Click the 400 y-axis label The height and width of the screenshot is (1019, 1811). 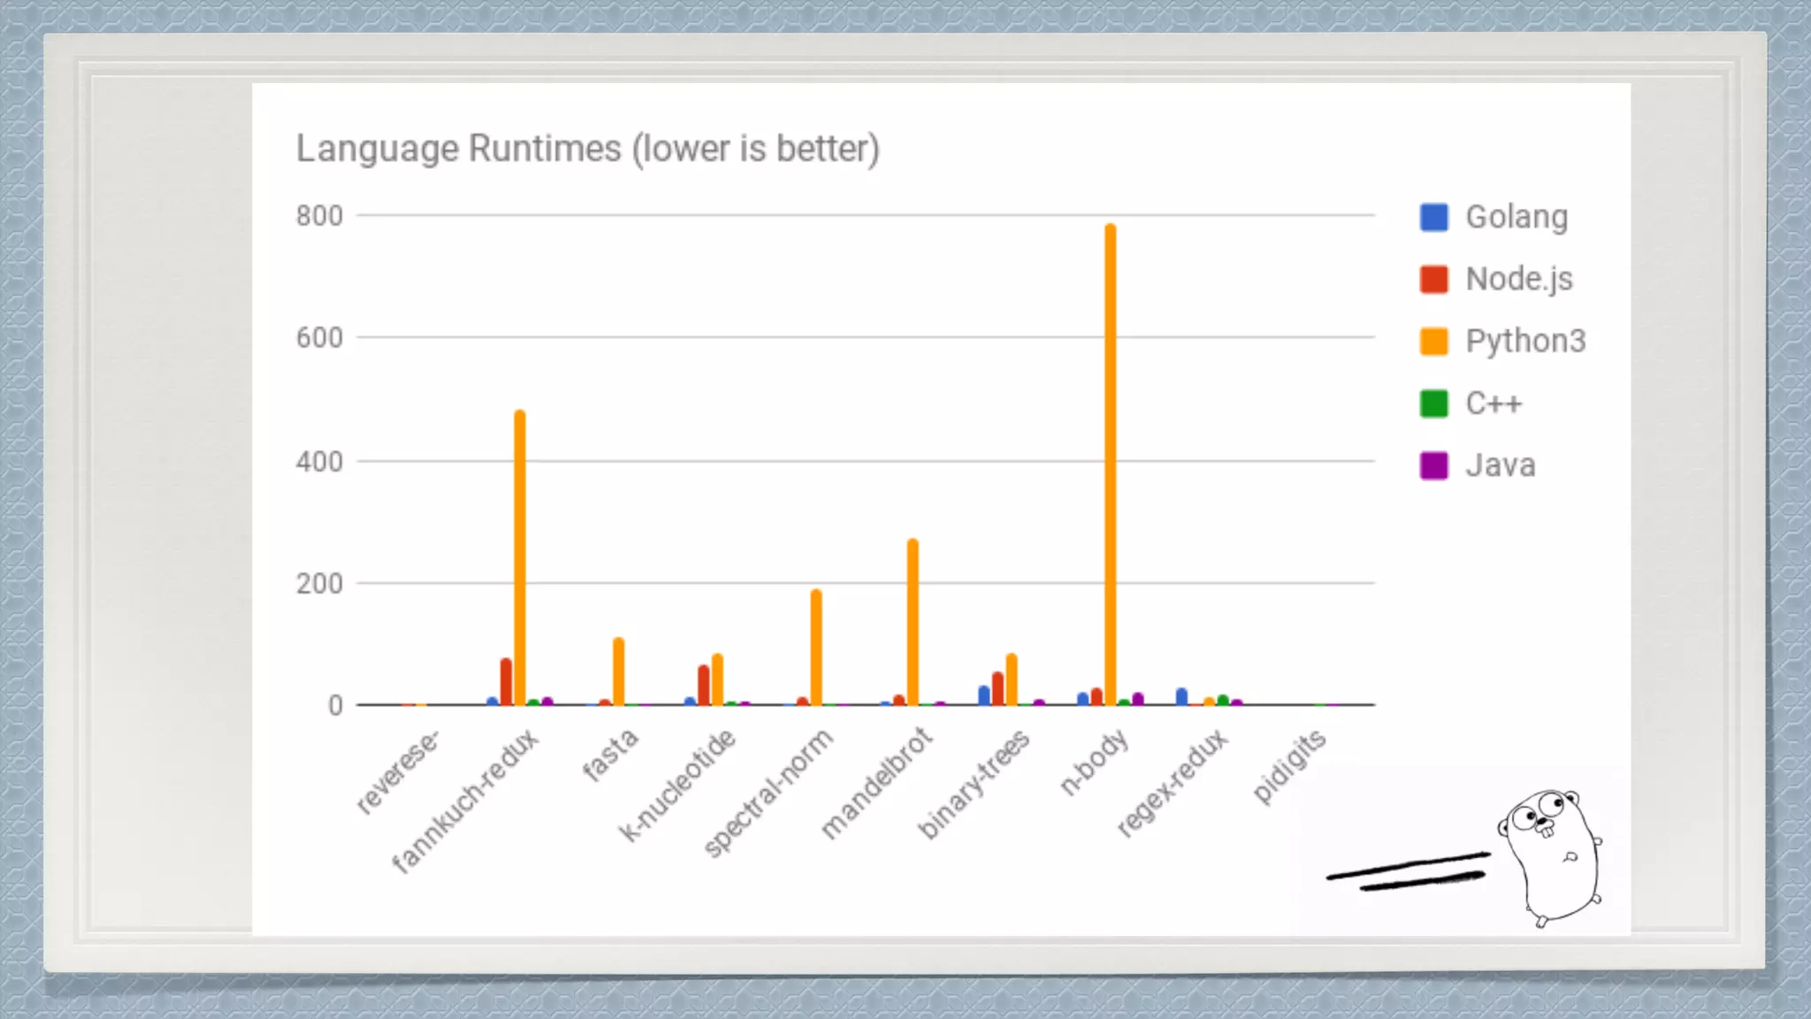click(x=319, y=462)
